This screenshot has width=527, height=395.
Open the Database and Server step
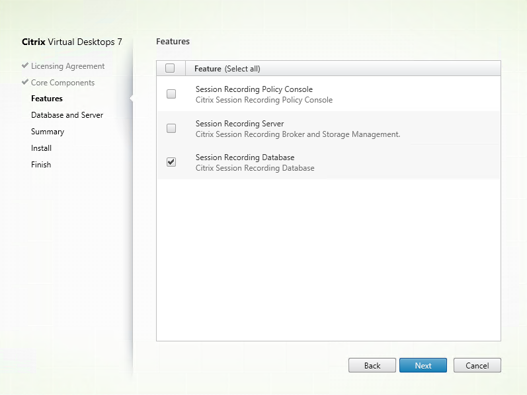click(x=67, y=115)
